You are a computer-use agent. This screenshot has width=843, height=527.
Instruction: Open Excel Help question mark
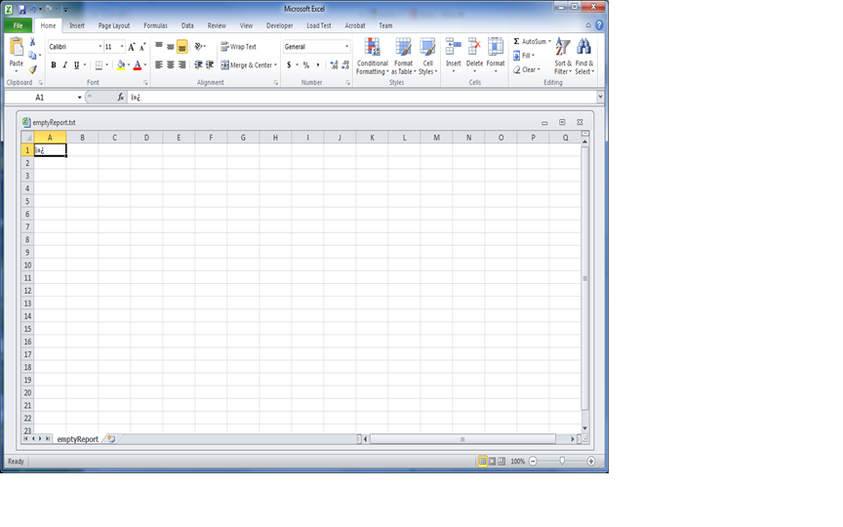click(x=599, y=25)
